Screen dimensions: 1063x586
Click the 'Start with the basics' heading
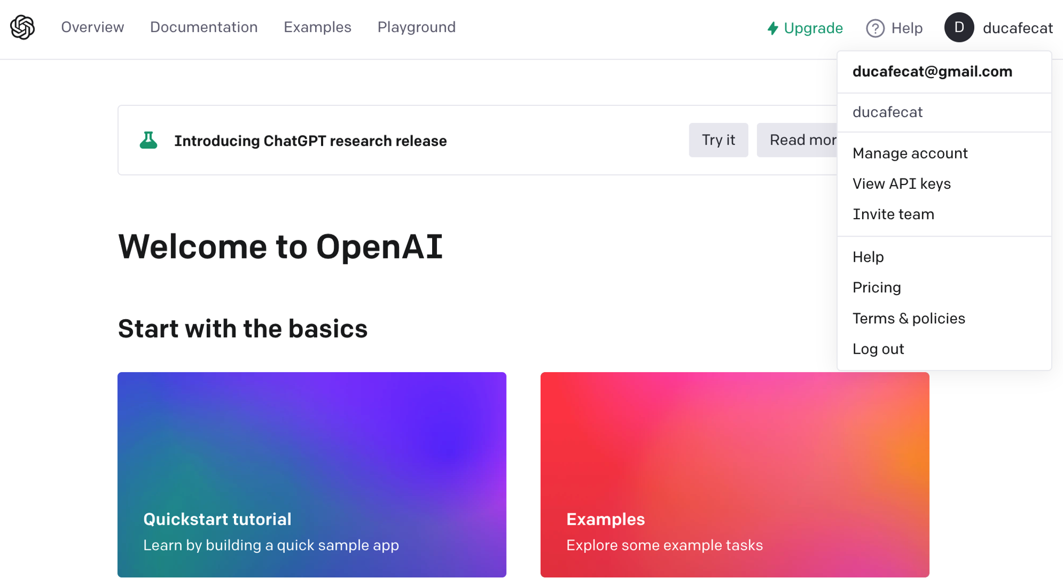click(x=243, y=329)
